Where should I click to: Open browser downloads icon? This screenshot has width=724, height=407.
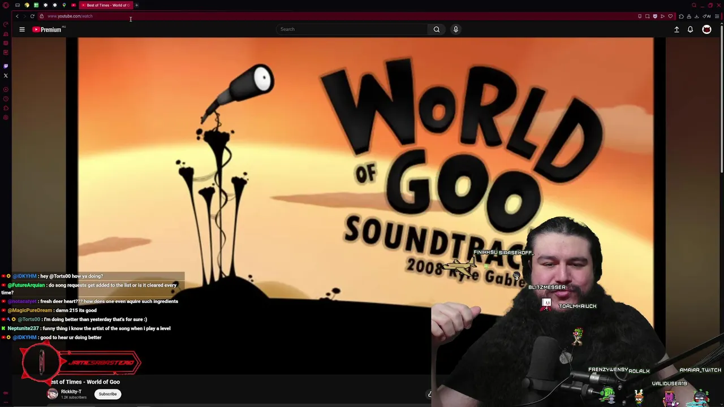pyautogui.click(x=696, y=16)
